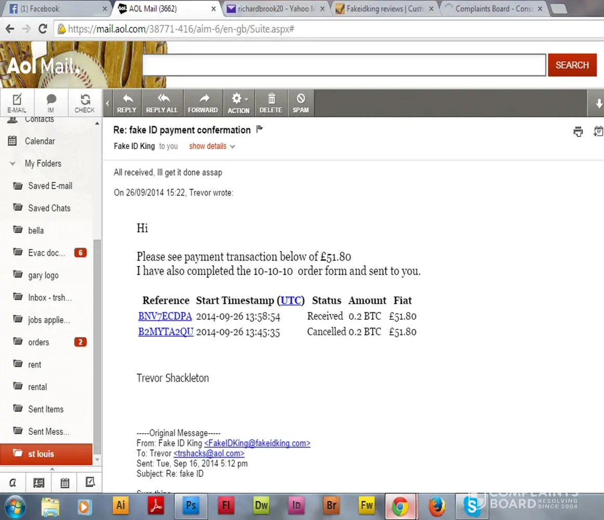Image resolution: width=604 pixels, height=520 pixels.
Task: Open rent folder
Action: click(x=34, y=365)
